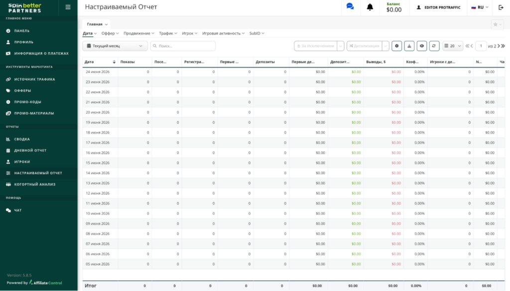Click the logout icon
Screen dimensions: 510x291
[x=501, y=7]
